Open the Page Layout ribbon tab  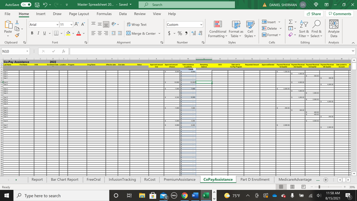(79, 14)
